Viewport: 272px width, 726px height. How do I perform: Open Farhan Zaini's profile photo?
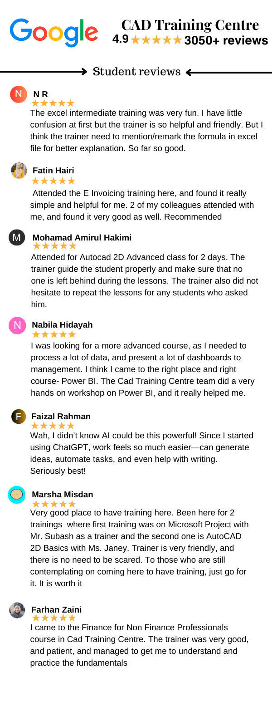[17, 610]
